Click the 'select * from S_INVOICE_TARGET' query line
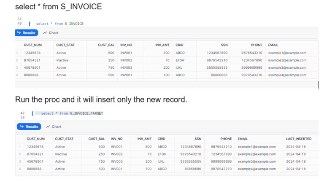Image resolution: width=324 pixels, height=183 pixels. [72, 113]
